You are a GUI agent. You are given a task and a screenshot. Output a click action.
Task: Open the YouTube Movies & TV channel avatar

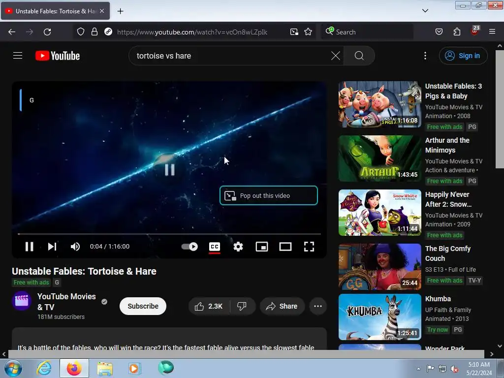22,301
